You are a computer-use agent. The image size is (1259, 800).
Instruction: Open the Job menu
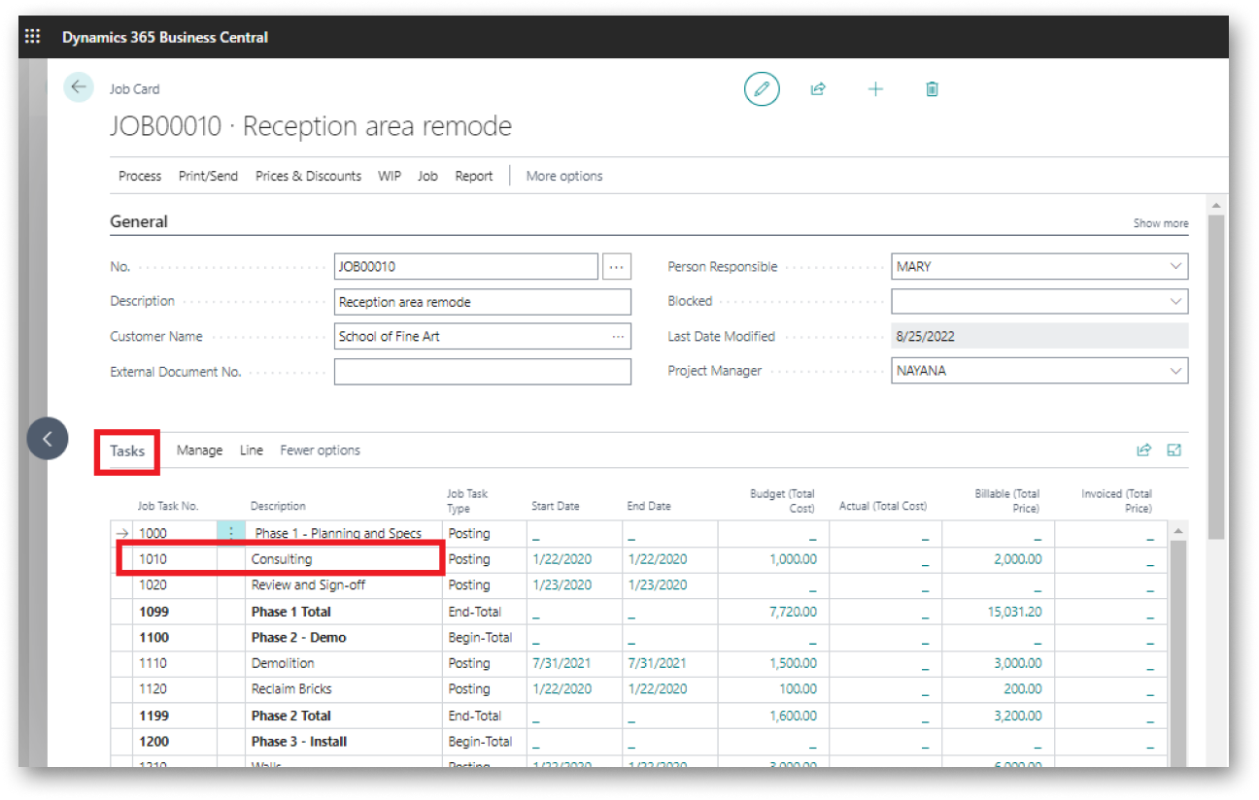pos(427,176)
